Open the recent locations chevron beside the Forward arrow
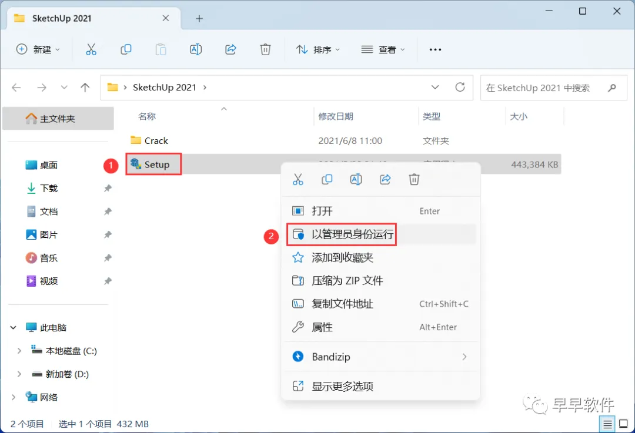 pos(64,88)
